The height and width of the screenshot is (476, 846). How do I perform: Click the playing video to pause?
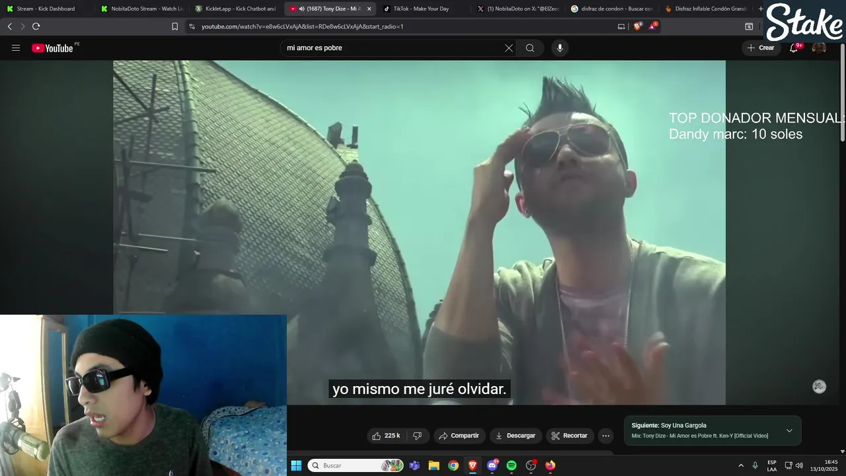[x=419, y=232]
